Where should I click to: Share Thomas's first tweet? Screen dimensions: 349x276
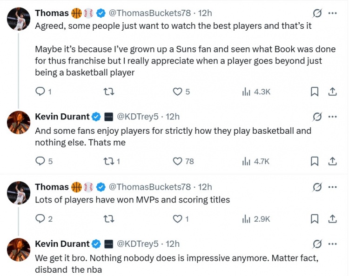click(x=332, y=92)
